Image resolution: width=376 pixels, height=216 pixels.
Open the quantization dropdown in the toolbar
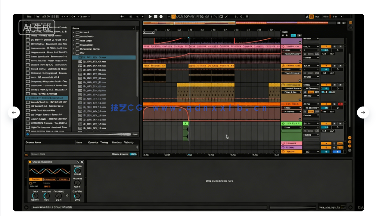point(84,17)
